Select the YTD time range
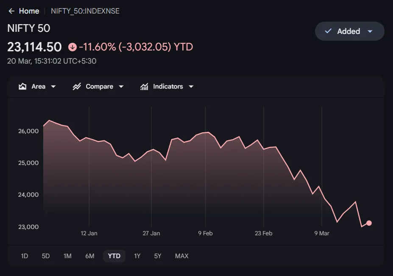The width and height of the screenshot is (393, 276). (x=114, y=256)
